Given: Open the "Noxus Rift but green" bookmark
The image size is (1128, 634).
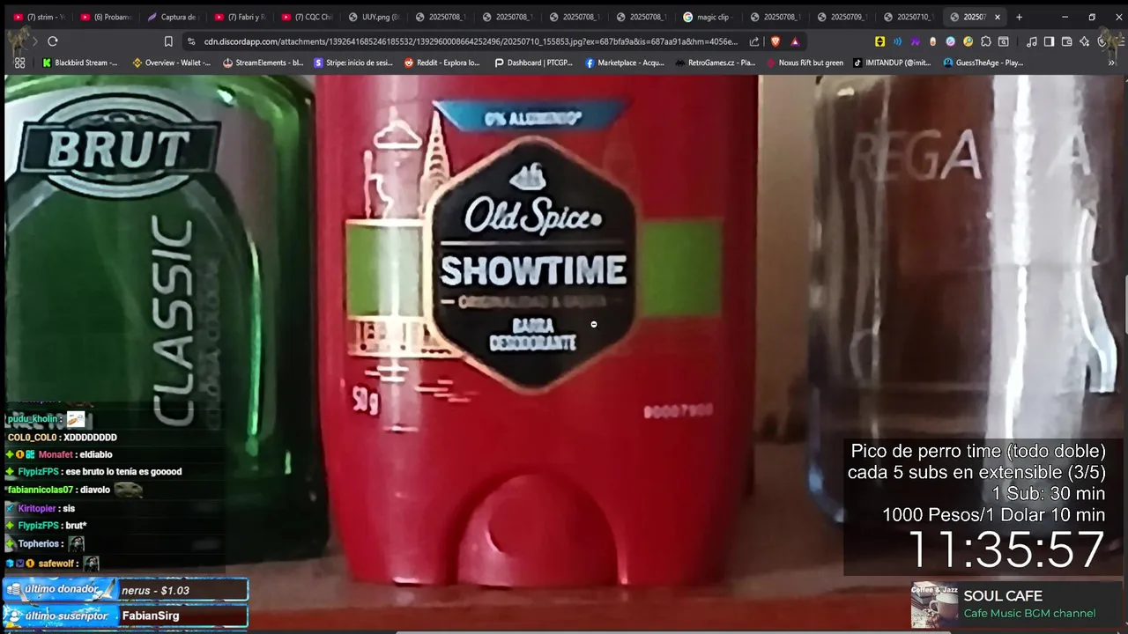Looking at the screenshot, I should pyautogui.click(x=805, y=63).
